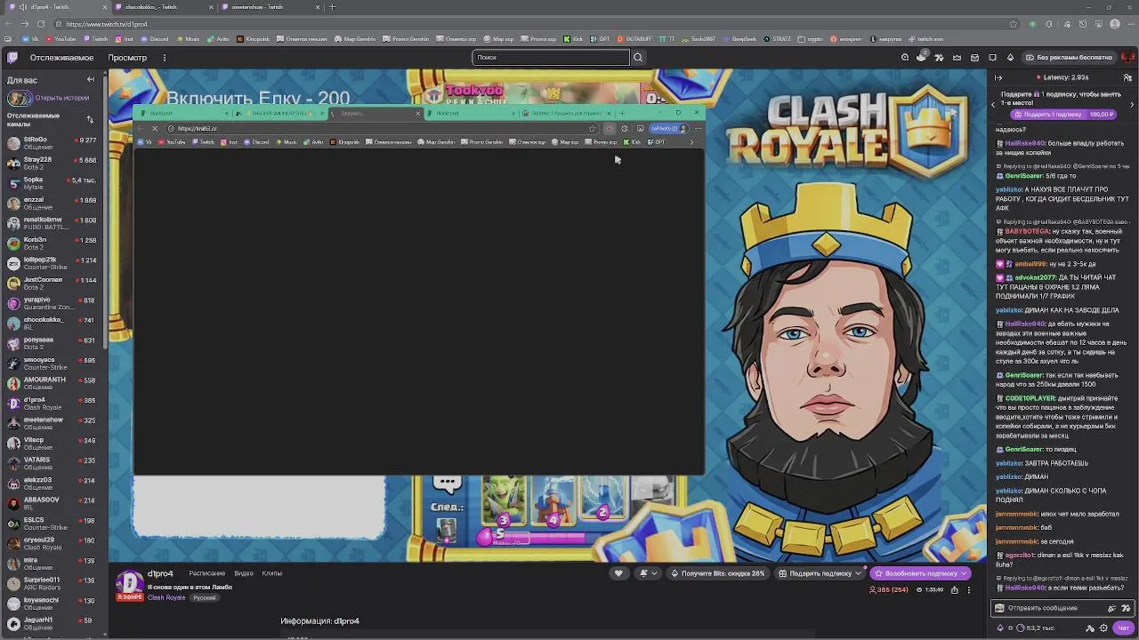Collapse the Twitch left sidebar
This screenshot has height=640, width=1139.
(x=90, y=80)
